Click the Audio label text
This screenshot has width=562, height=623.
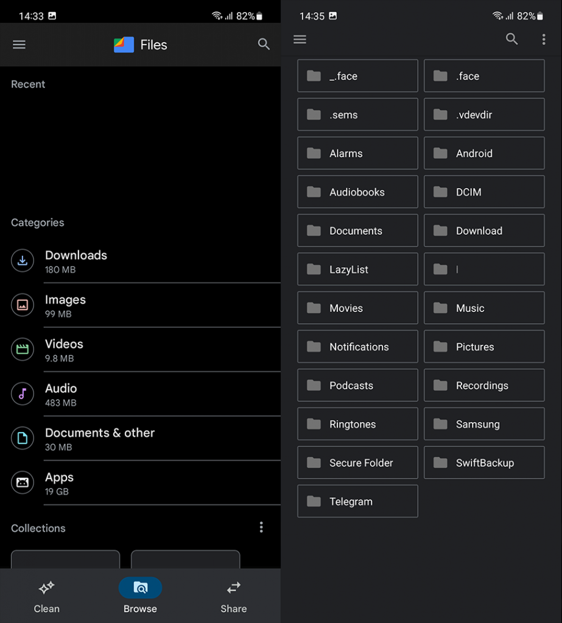coord(61,388)
